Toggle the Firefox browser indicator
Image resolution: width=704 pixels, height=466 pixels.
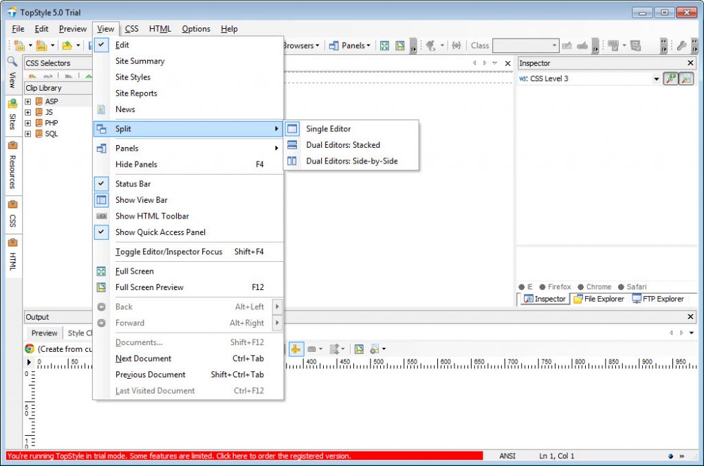(x=555, y=287)
